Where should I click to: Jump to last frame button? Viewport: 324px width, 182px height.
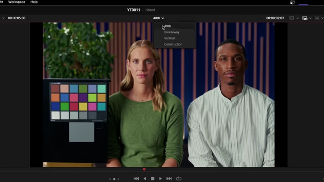169,178
